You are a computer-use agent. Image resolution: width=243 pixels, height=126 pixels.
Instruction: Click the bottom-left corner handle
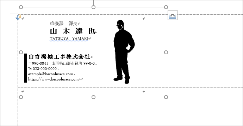[21, 97]
